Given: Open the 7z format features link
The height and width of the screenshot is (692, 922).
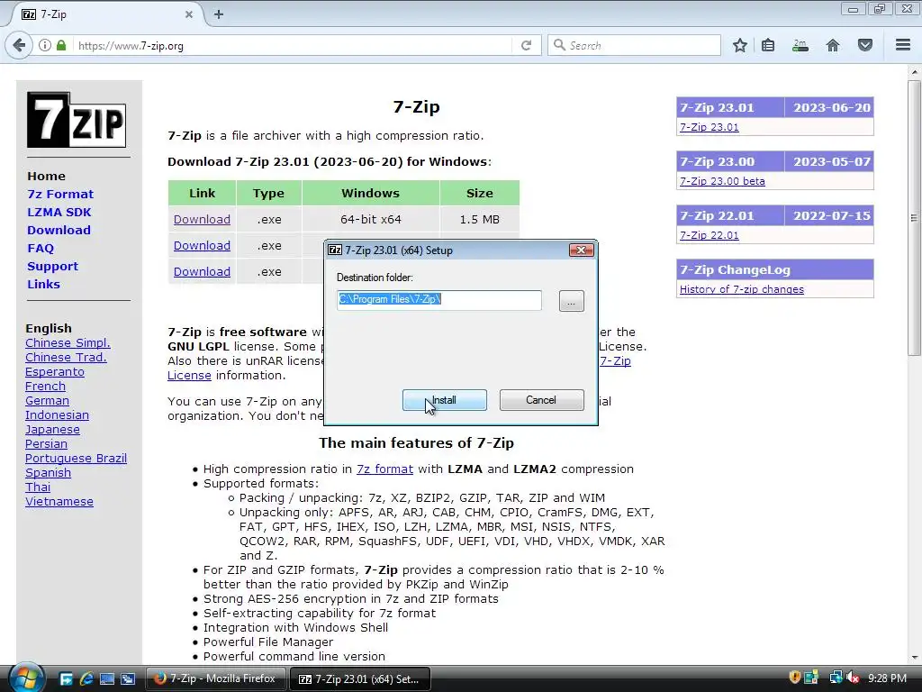Looking at the screenshot, I should pyautogui.click(x=384, y=469).
